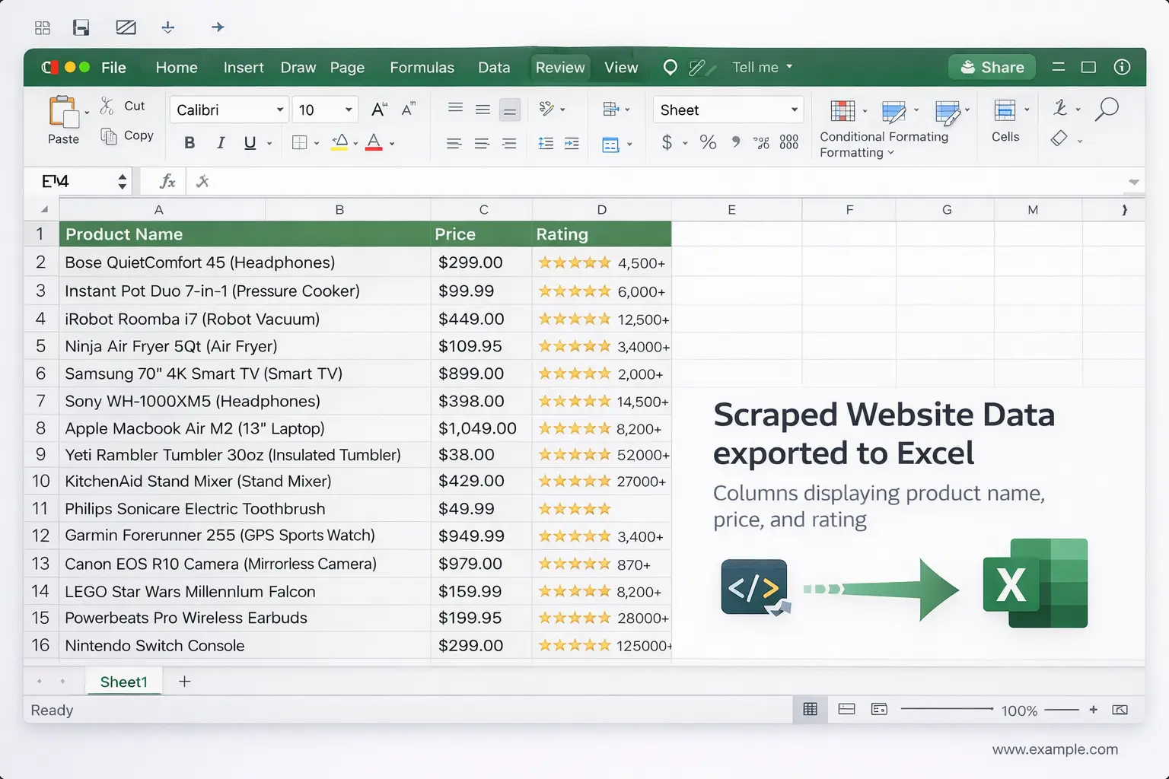Click the fill color bucket swatch

[339, 142]
